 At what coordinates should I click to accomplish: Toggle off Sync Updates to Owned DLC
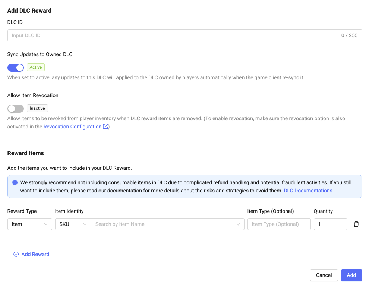point(16,68)
